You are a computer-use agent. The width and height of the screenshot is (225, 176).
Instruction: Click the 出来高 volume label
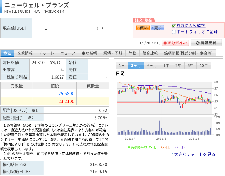(9, 70)
